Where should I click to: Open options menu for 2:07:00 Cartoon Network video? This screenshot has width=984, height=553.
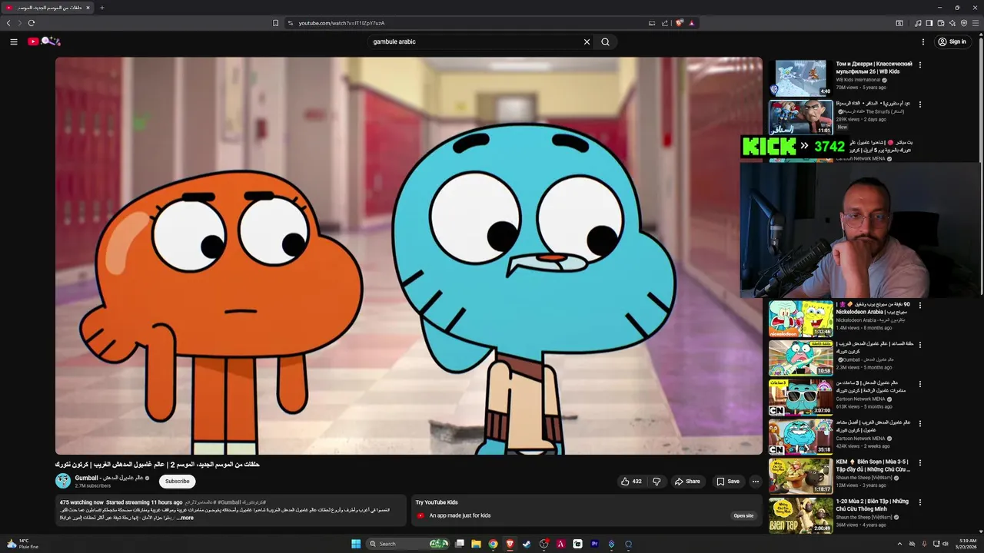click(919, 384)
